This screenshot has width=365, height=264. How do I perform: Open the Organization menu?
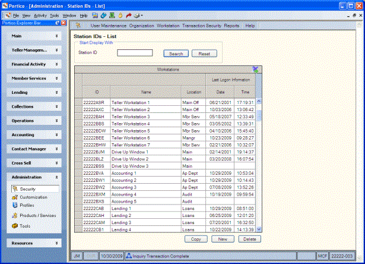click(141, 26)
